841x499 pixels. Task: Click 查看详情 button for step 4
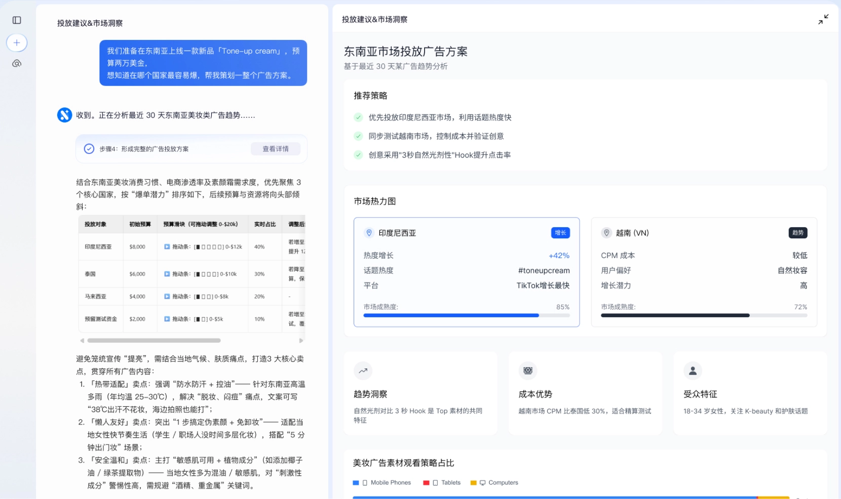point(275,149)
